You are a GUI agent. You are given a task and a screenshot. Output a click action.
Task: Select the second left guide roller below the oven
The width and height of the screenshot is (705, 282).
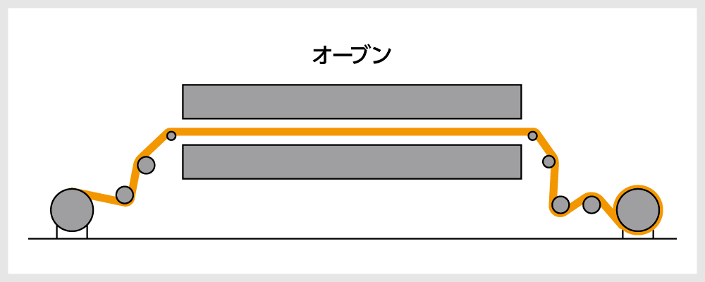146,165
